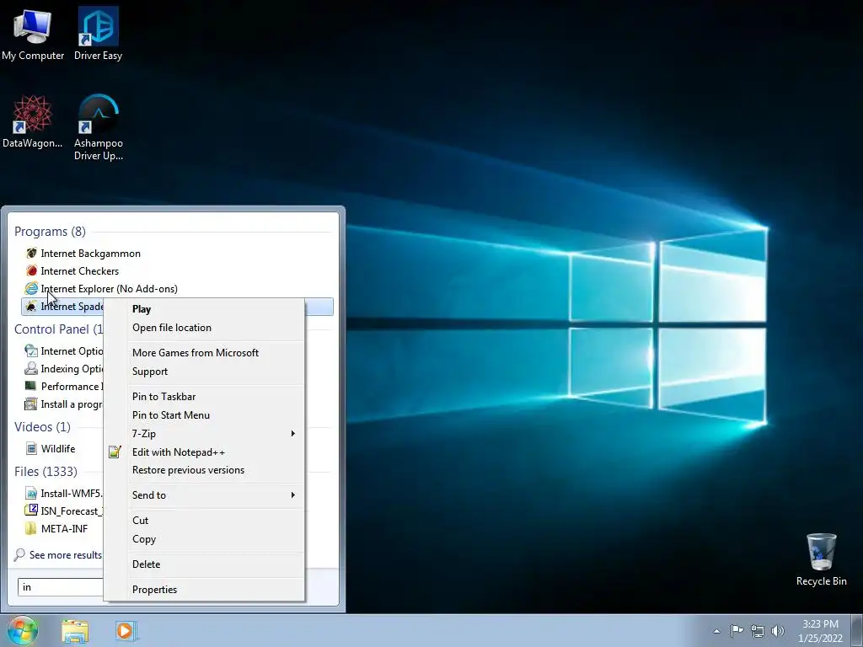Click the Internet Options control panel icon
Image resolution: width=863 pixels, height=647 pixels.
coord(31,350)
